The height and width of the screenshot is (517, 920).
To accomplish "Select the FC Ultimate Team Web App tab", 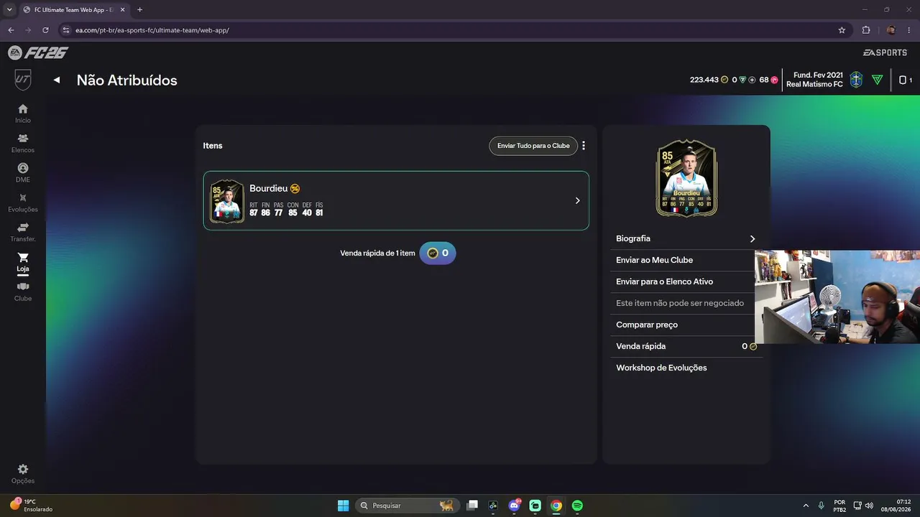I will 73,10.
